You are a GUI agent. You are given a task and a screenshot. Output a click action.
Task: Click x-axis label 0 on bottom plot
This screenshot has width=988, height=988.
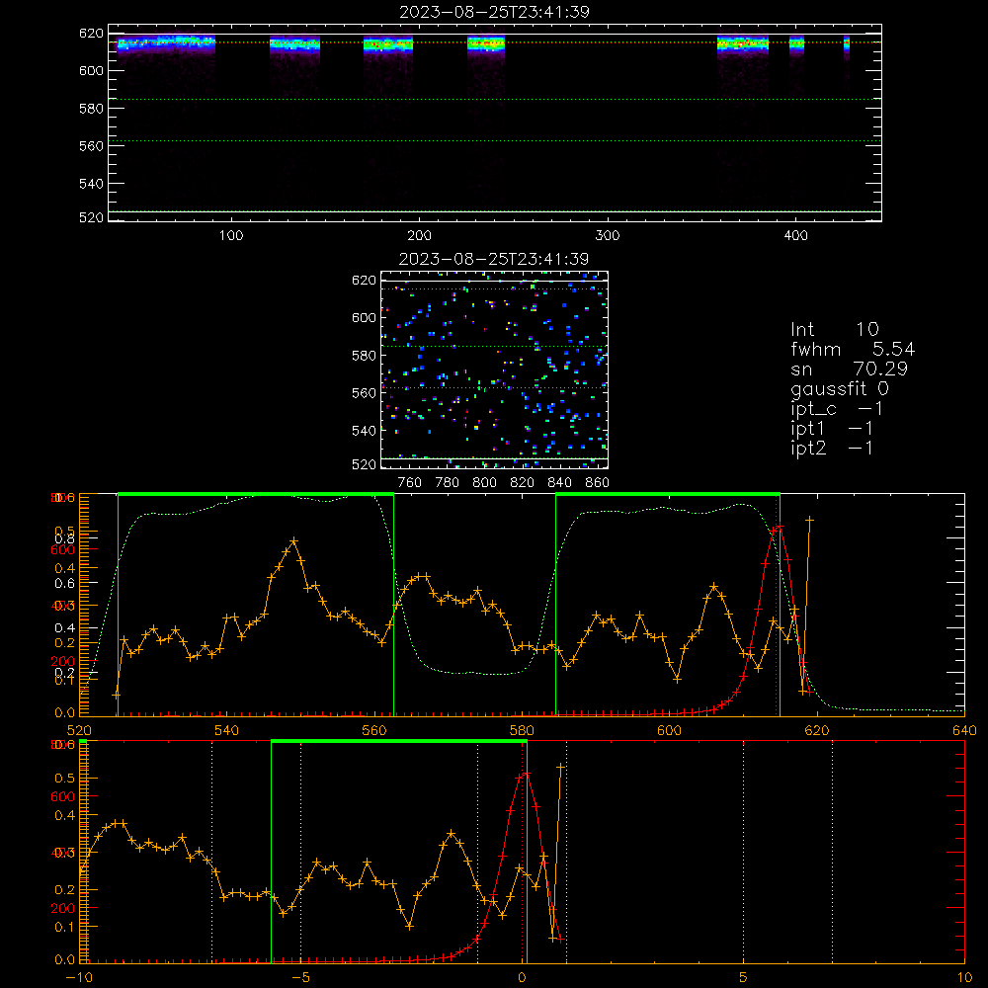click(x=523, y=978)
